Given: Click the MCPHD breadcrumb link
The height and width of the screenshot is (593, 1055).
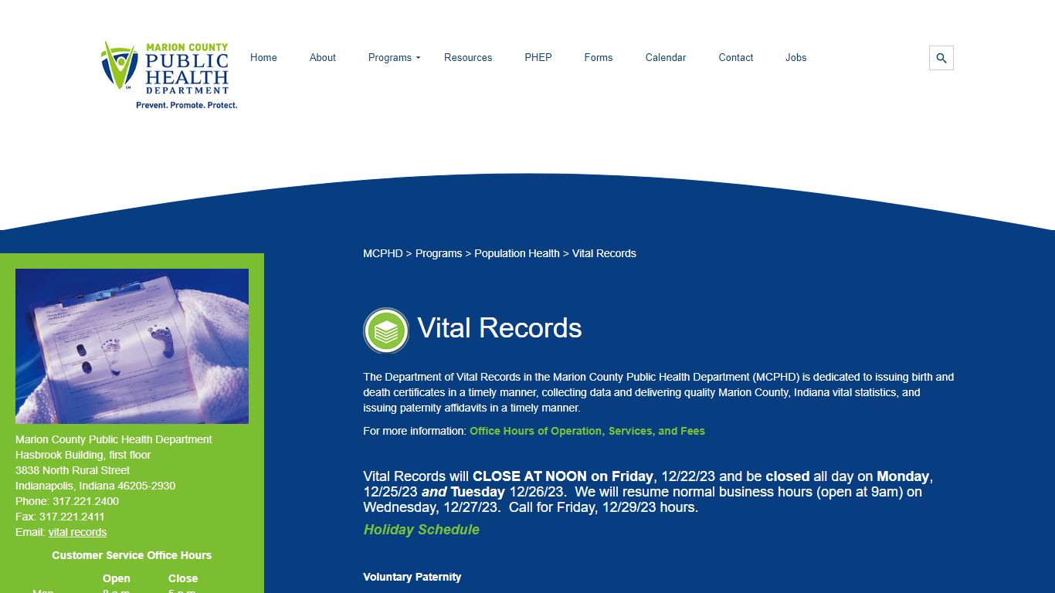Looking at the screenshot, I should 383,253.
